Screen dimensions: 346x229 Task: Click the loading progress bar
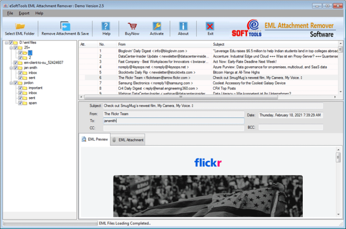click(x=50, y=223)
